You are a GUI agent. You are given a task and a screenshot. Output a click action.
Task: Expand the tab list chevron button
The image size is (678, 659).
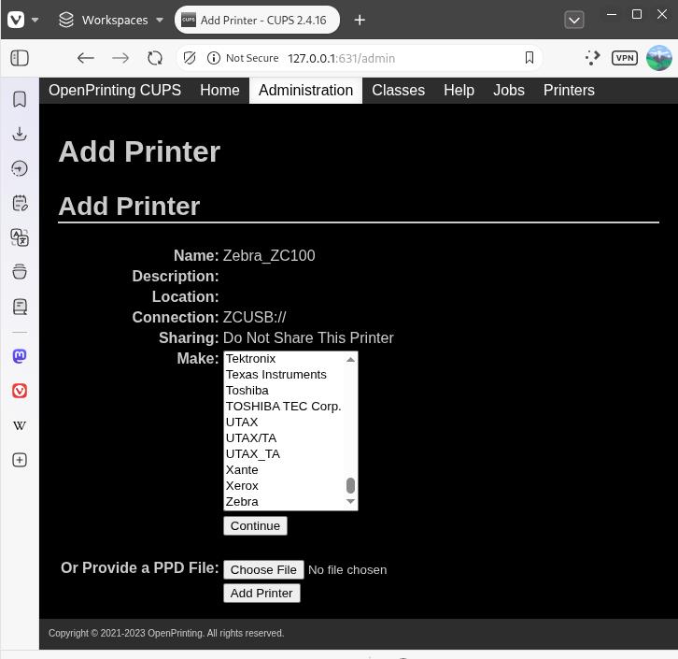coord(573,20)
